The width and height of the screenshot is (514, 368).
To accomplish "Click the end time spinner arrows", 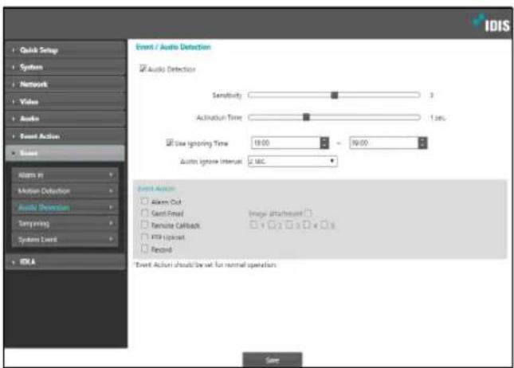I will tap(423, 143).
